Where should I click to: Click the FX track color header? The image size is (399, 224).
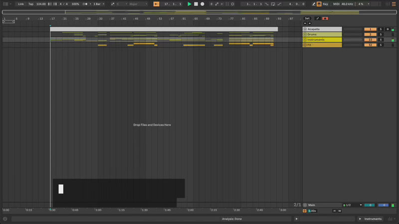(324, 45)
